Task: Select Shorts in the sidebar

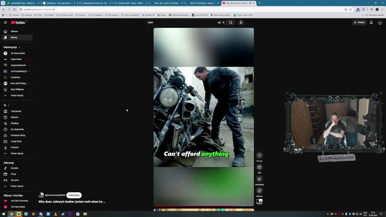Action: point(17,37)
